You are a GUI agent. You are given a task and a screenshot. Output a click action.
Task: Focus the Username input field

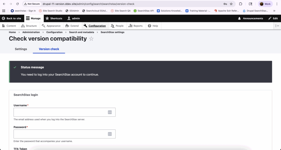(x=64, y=112)
